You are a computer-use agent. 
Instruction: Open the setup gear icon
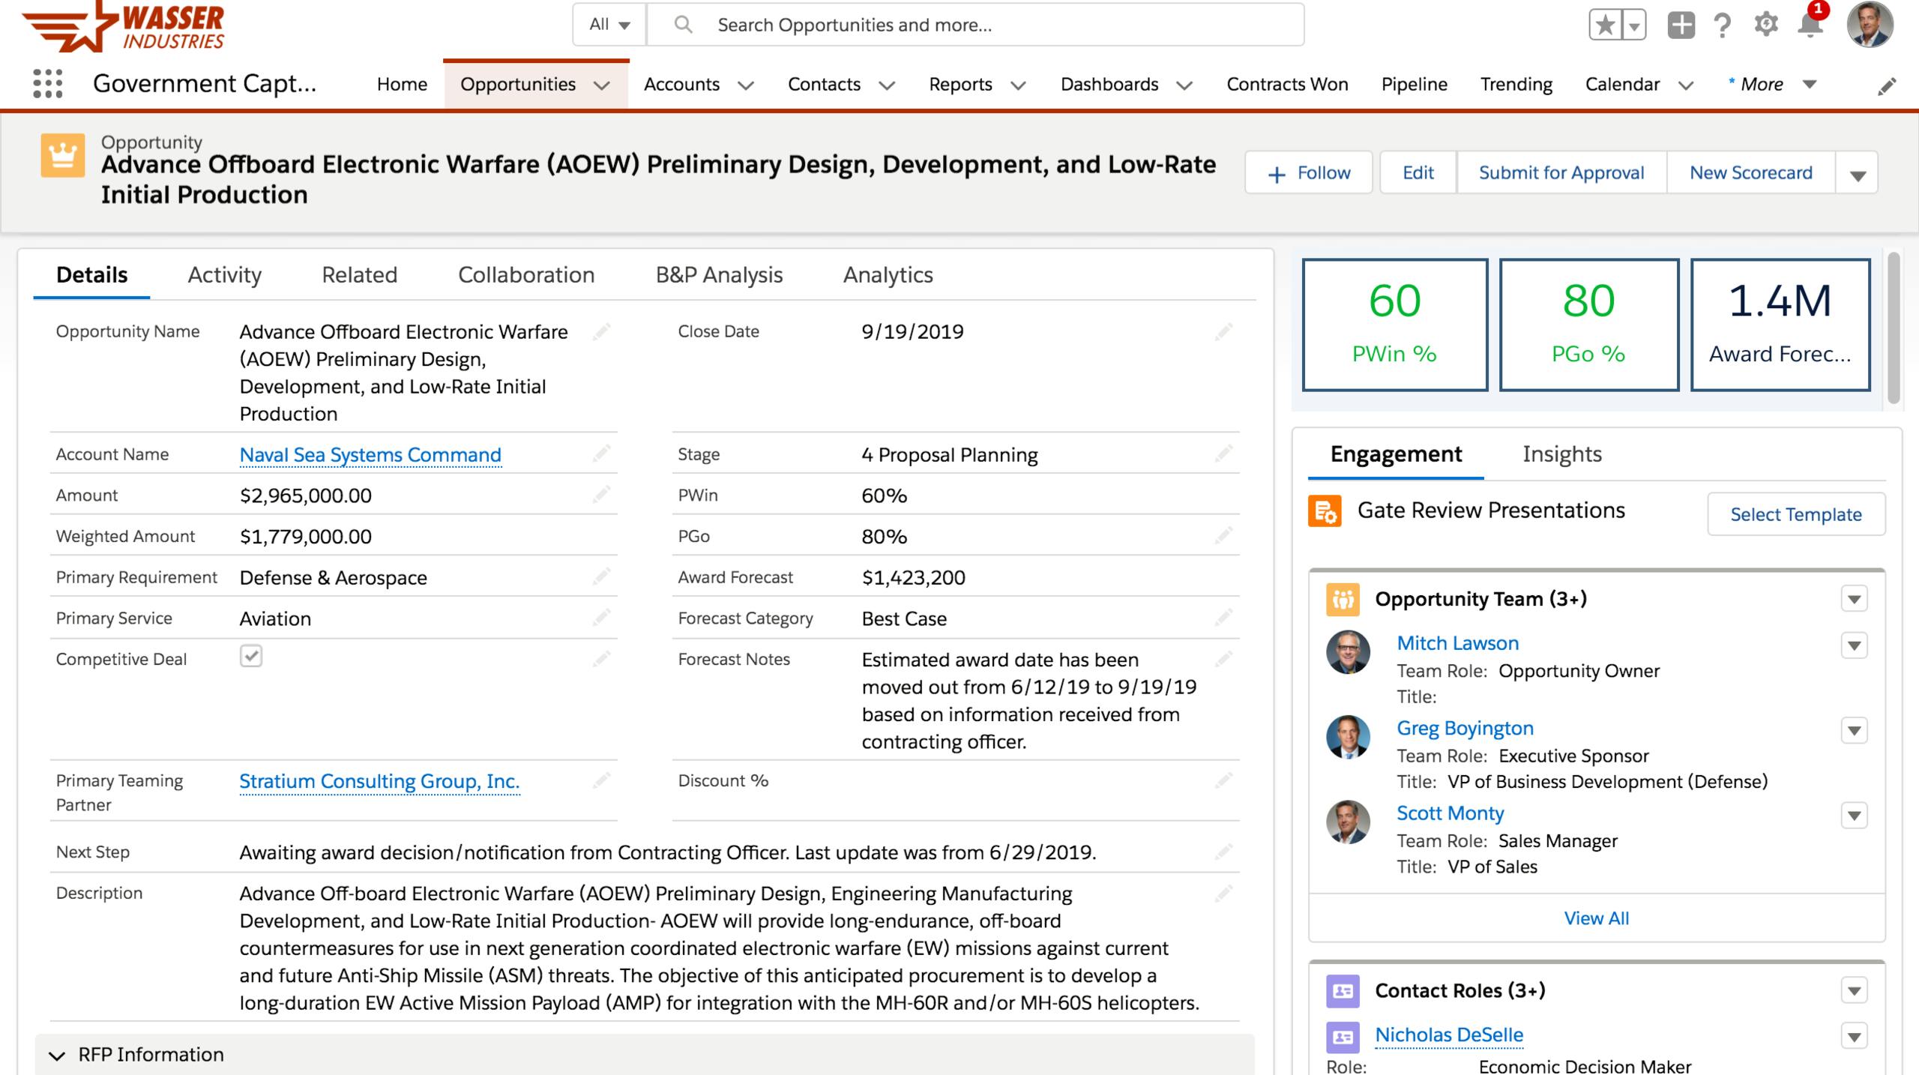click(x=1766, y=25)
